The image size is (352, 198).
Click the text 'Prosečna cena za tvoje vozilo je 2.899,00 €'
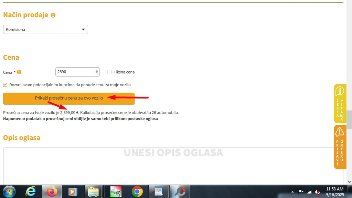click(41, 113)
